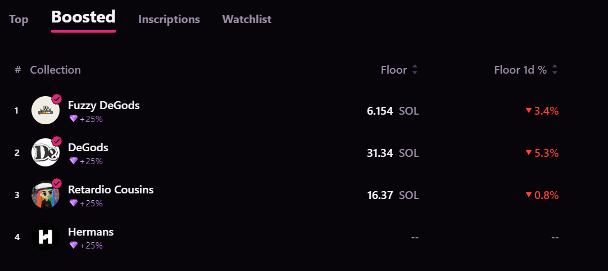Click the diamond boost icon under Fuzzy DeGods
The image size is (608, 271).
[x=73, y=119]
